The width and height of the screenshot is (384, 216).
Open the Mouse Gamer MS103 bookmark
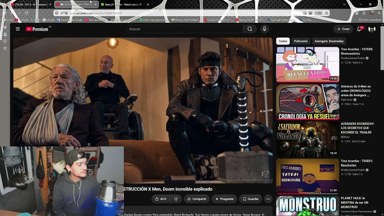point(250,20)
